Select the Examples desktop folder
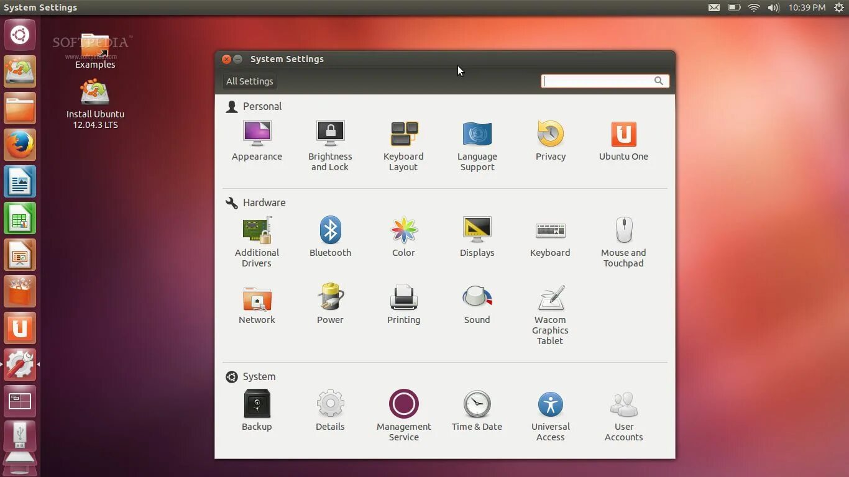The width and height of the screenshot is (849, 477). coord(95,52)
